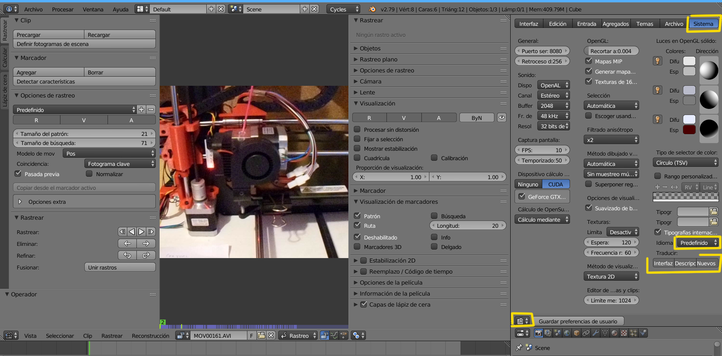Expand the Cámara panel
The width and height of the screenshot is (722, 356).
tap(370, 82)
